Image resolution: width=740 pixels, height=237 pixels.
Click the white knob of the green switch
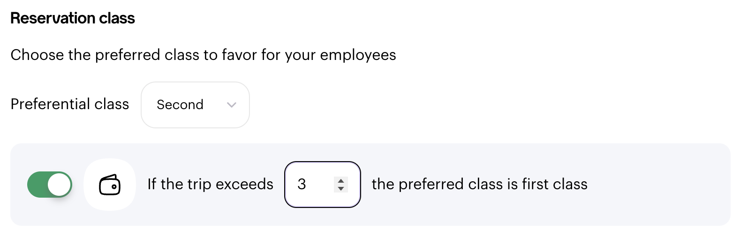pyautogui.click(x=59, y=185)
